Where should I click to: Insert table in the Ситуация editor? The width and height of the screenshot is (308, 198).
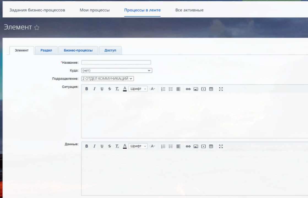tap(211, 89)
